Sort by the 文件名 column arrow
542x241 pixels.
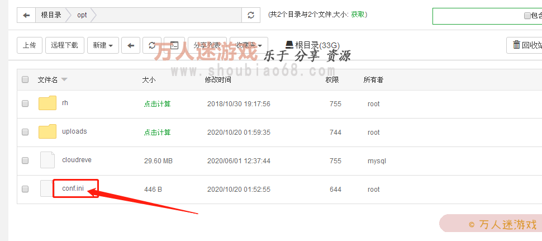pyautogui.click(x=64, y=79)
